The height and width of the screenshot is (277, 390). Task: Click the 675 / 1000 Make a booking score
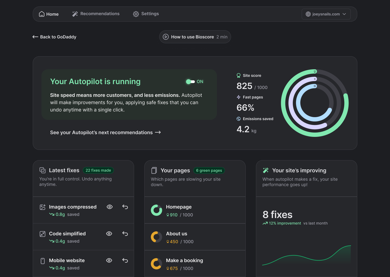click(180, 268)
